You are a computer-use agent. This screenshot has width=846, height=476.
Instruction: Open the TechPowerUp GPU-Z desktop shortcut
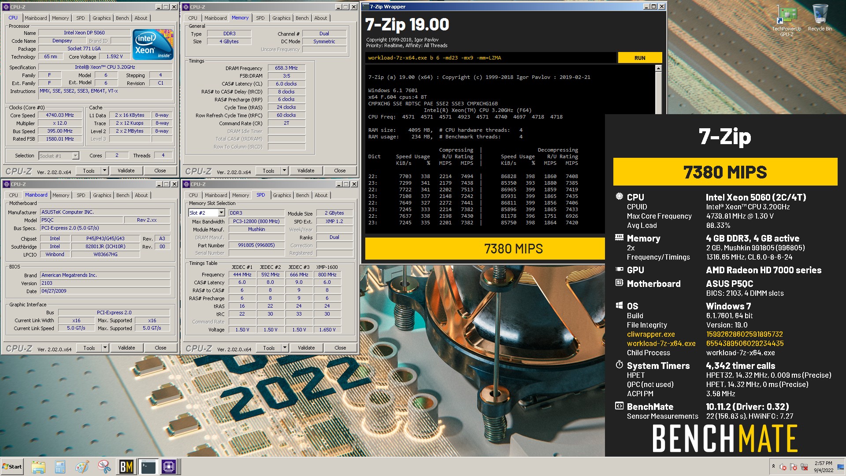coord(787,20)
